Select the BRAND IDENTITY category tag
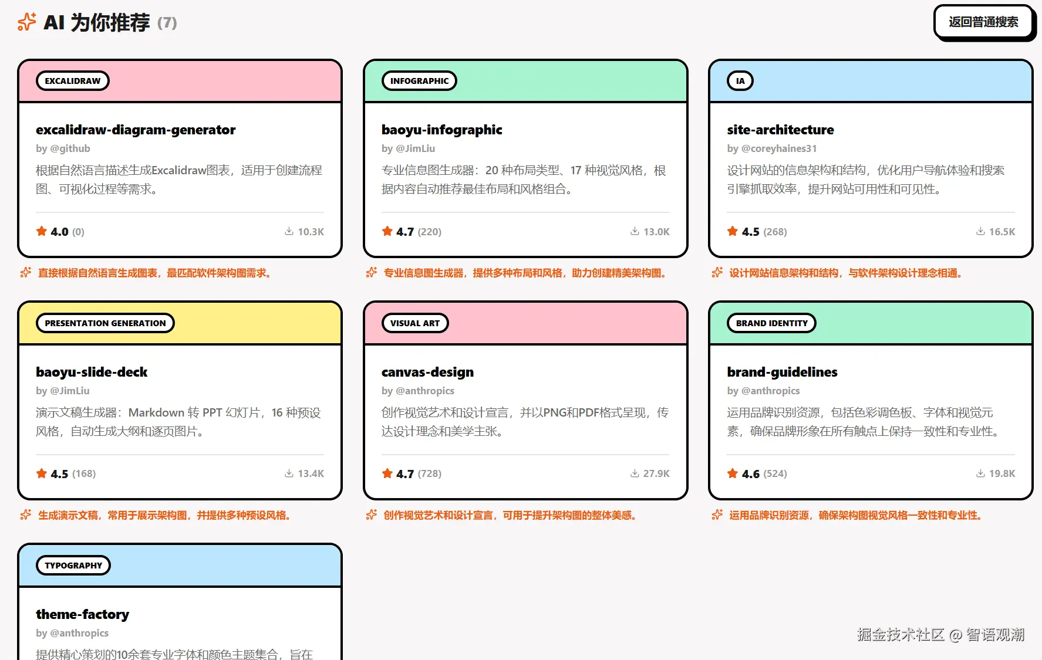Viewport: 1042px width, 660px height. click(x=772, y=323)
